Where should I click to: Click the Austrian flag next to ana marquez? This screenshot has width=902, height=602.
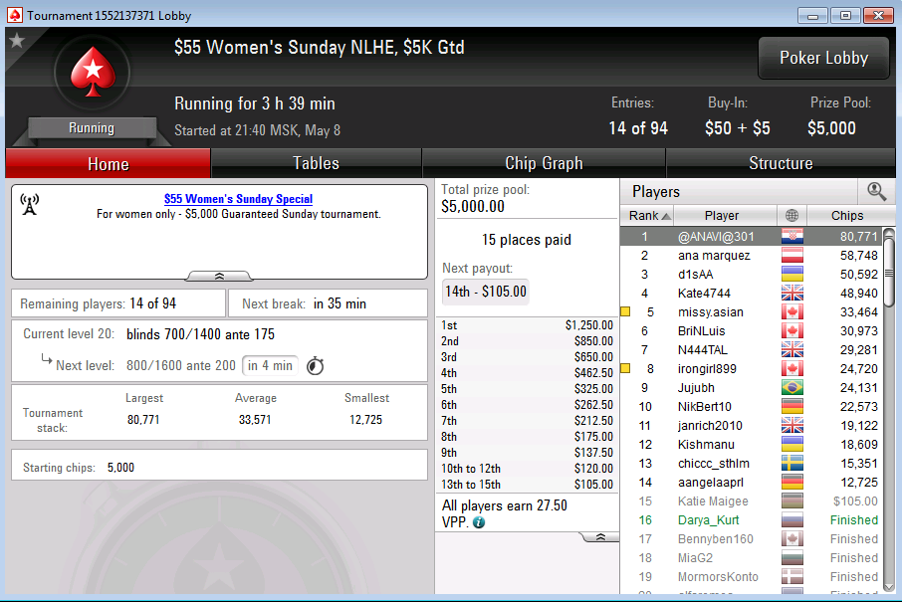point(792,256)
